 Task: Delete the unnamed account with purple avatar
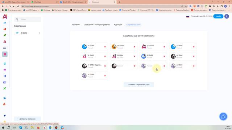(164, 66)
